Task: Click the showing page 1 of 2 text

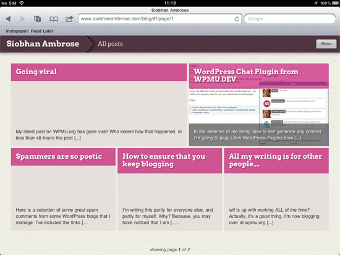Action: pyautogui.click(x=170, y=249)
